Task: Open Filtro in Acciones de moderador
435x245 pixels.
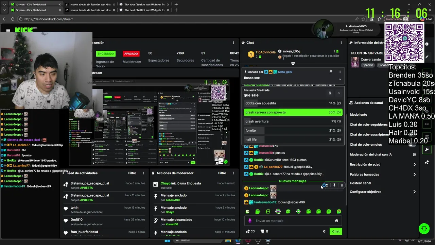Action: [222, 173]
